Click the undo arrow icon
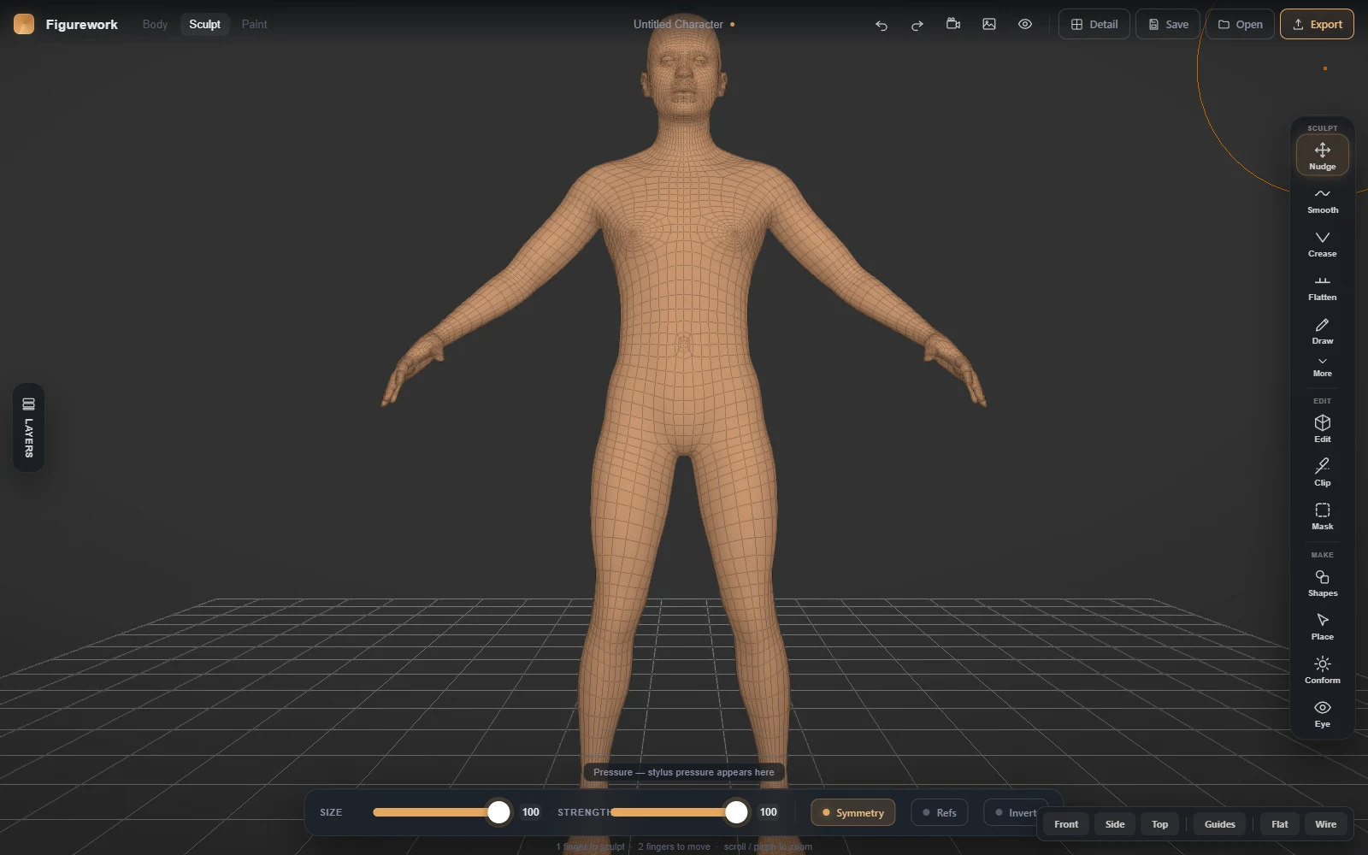1368x855 pixels. [881, 25]
